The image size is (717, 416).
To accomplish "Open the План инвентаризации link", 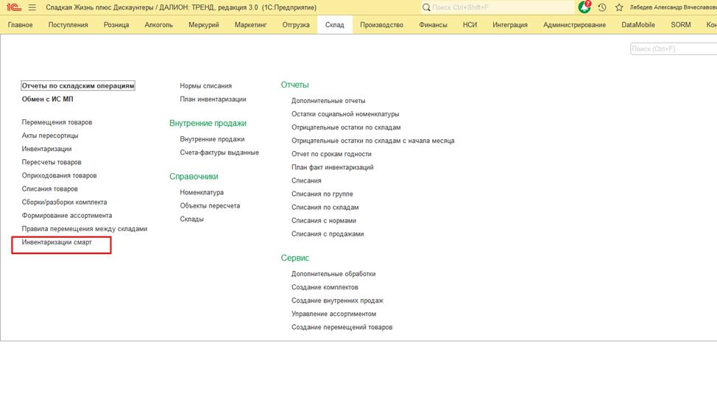I will [213, 99].
